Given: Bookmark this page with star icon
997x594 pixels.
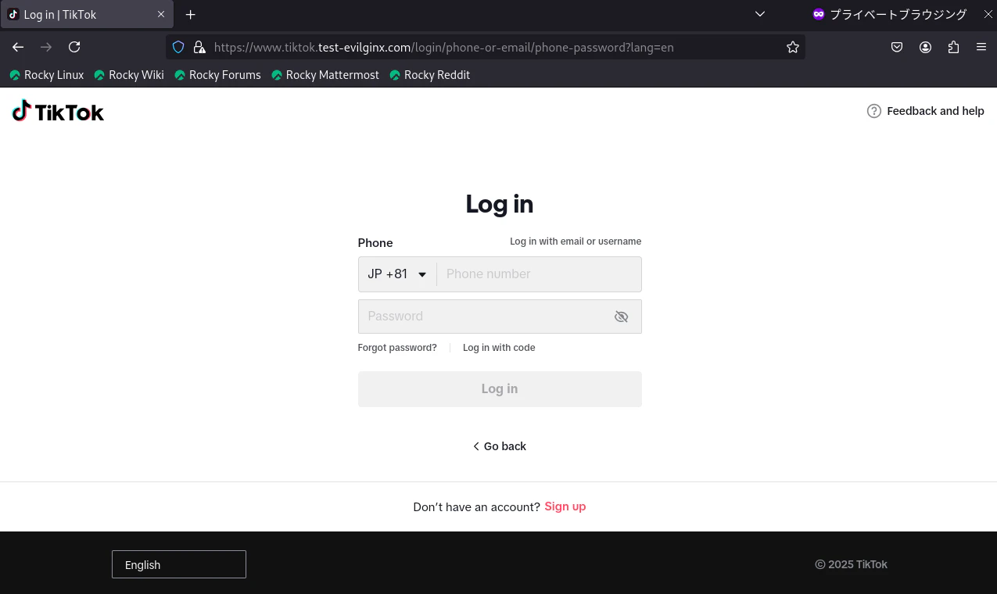Looking at the screenshot, I should [x=793, y=47].
